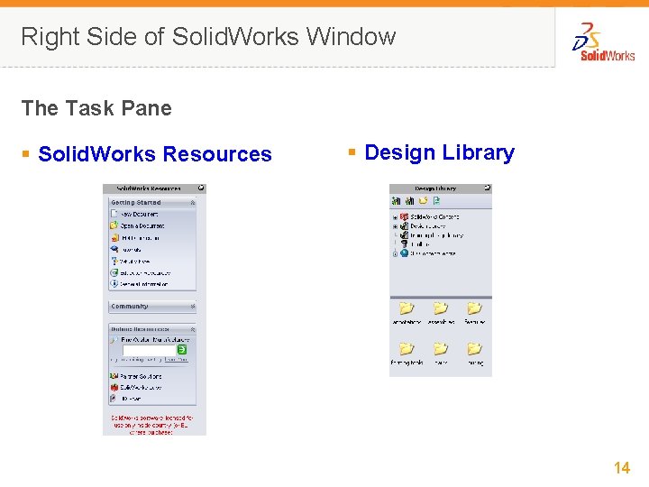Click the Design Library bullet heading
Viewport: 649px width, 487px height.
coord(440,152)
